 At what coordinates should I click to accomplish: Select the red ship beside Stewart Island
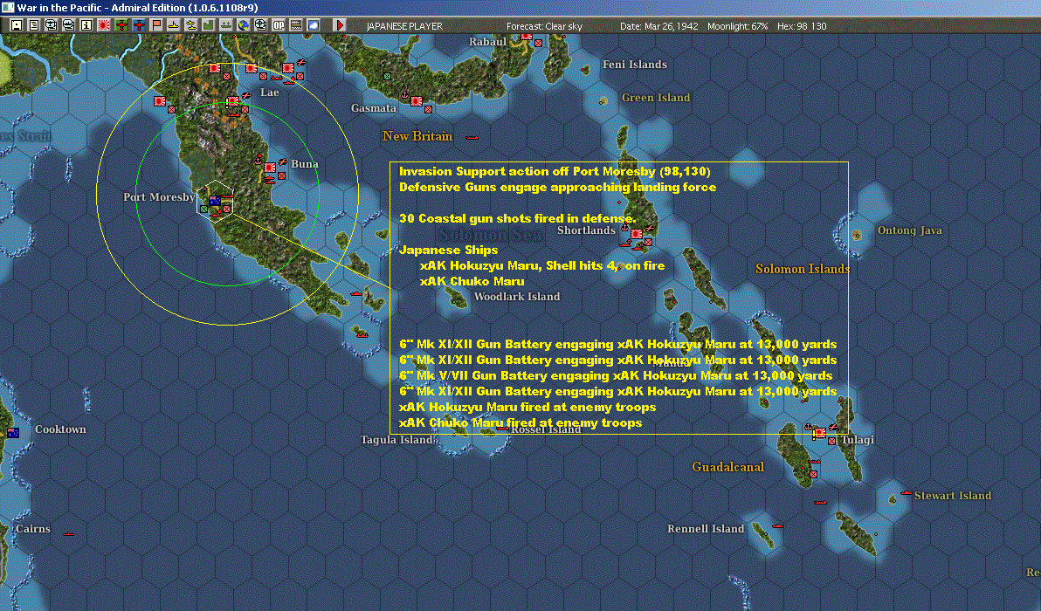pos(907,493)
